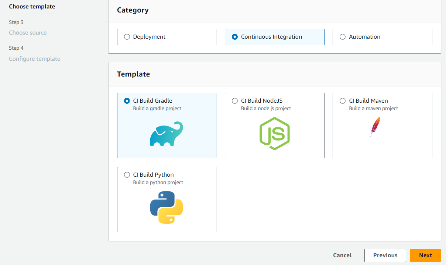Select the Deployment category radio button

click(127, 37)
